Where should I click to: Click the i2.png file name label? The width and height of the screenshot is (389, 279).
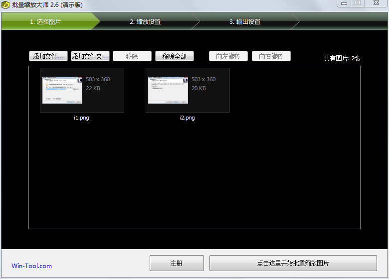(187, 118)
